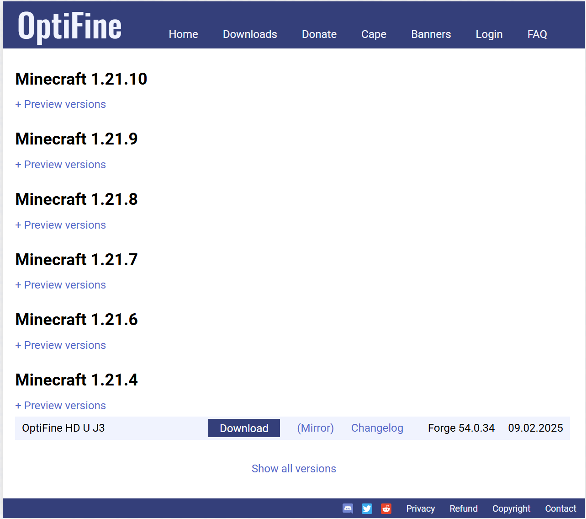The height and width of the screenshot is (519, 586).
Task: Click the Minecraft 1.21.9 heading
Action: pos(77,139)
